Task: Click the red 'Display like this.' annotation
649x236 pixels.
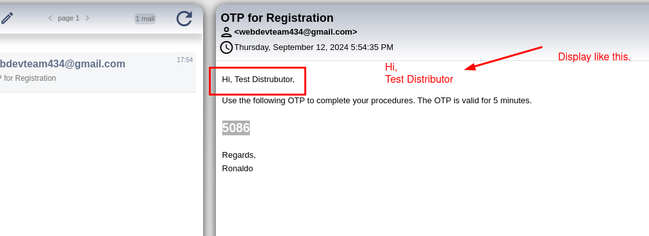Action: click(595, 57)
